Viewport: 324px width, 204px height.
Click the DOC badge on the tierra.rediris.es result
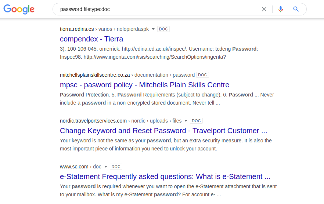coord(163,29)
